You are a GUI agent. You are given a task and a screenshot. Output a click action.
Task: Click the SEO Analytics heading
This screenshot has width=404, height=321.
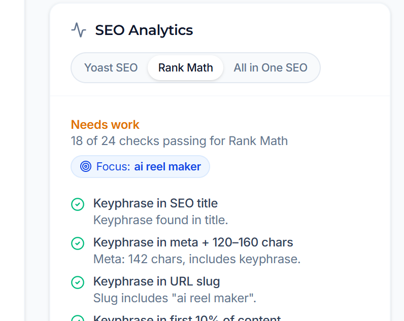click(144, 30)
